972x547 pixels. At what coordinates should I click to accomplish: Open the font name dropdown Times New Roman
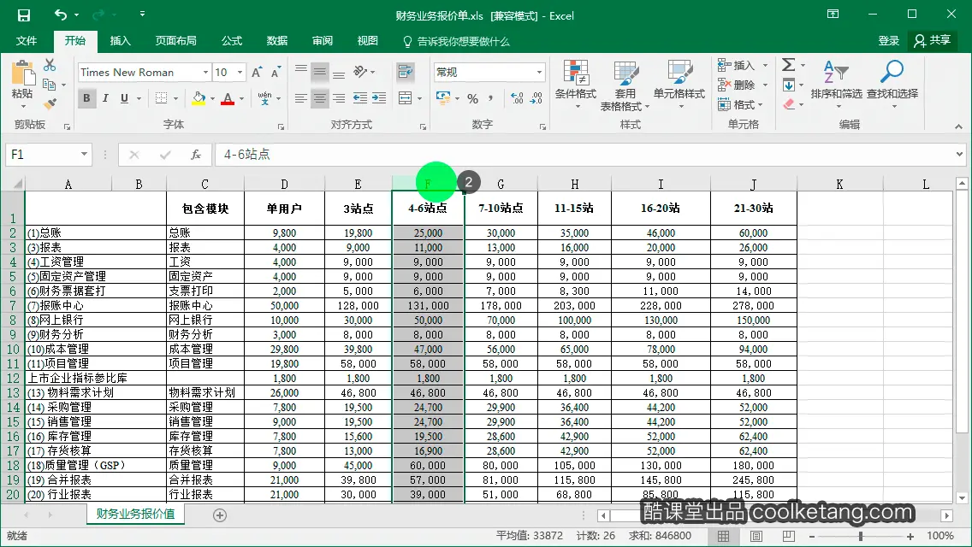(x=206, y=73)
